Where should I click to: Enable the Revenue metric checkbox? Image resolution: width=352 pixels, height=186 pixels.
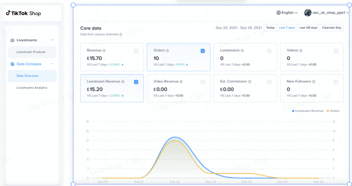[x=136, y=51]
